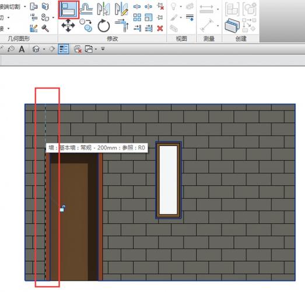Click the Switch Windows icon

89,49
